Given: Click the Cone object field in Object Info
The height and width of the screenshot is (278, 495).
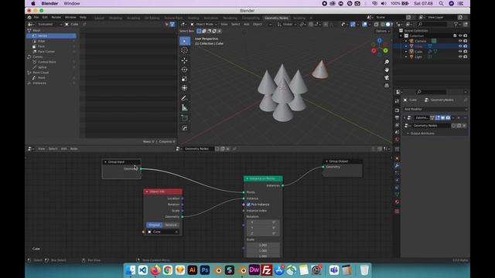Looking at the screenshot, I should tap(163, 232).
